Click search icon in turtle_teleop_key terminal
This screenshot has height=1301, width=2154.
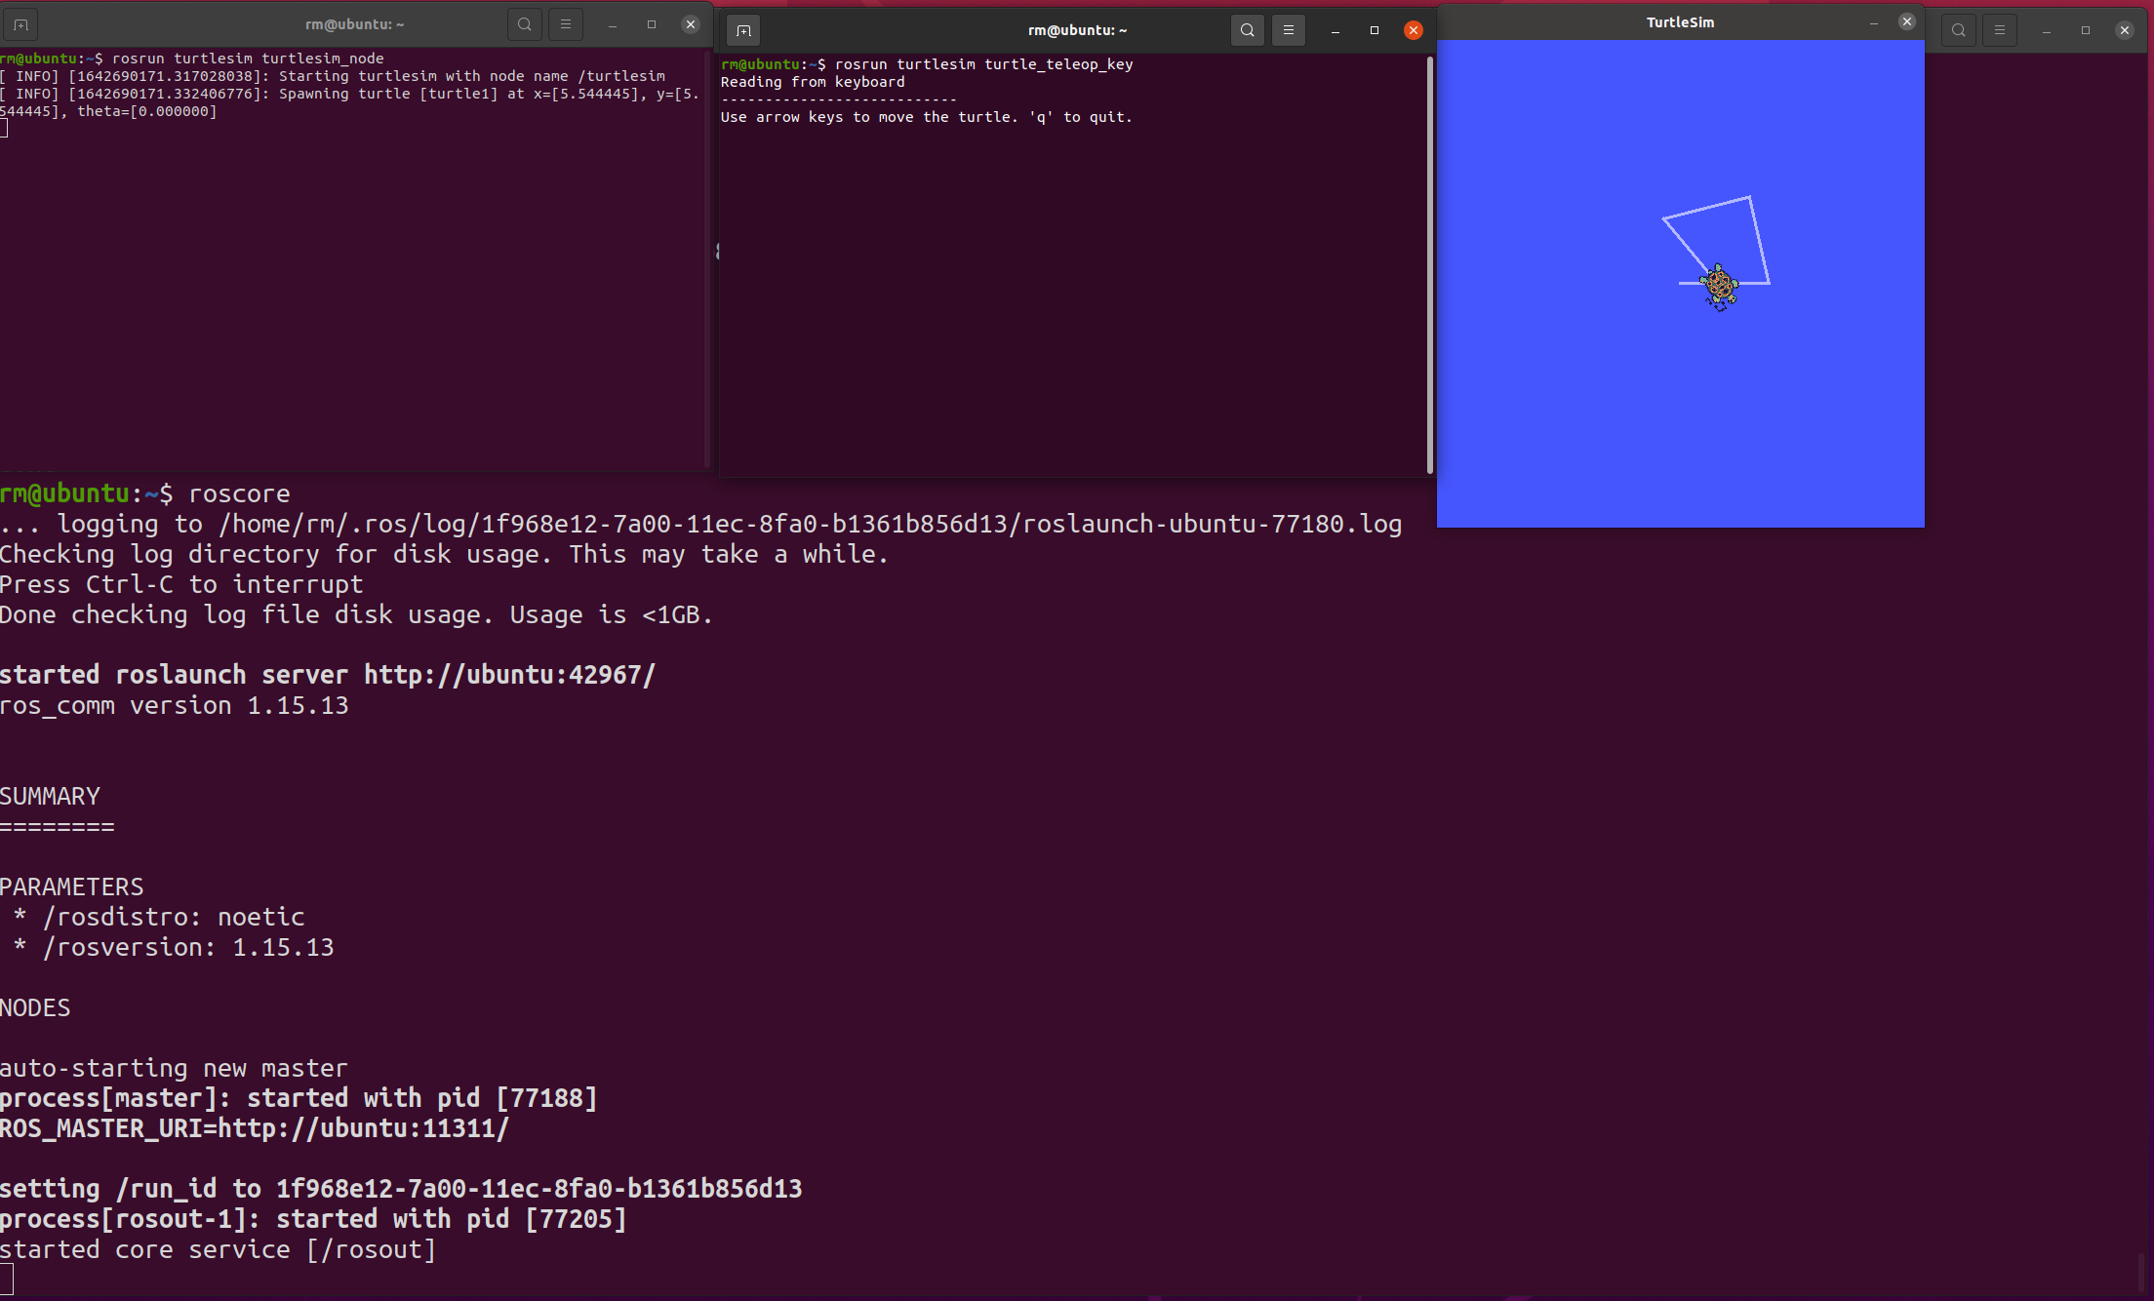pyautogui.click(x=1248, y=30)
